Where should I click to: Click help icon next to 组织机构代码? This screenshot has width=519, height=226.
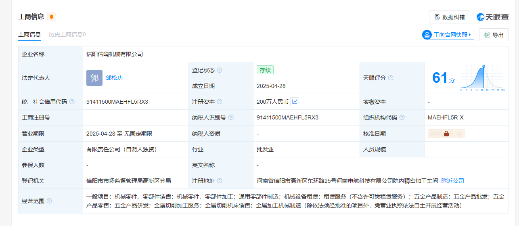tap(402, 117)
